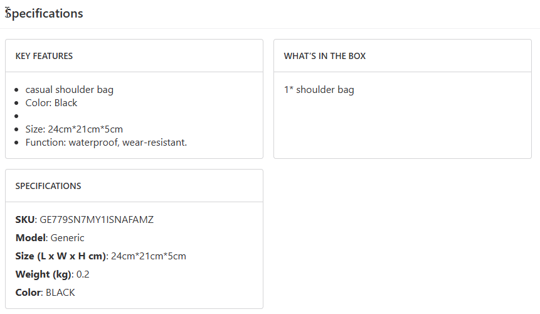Viewport: 540px width, 314px height.
Task: Click the SPECIFICATIONS card header
Action: (x=48, y=186)
